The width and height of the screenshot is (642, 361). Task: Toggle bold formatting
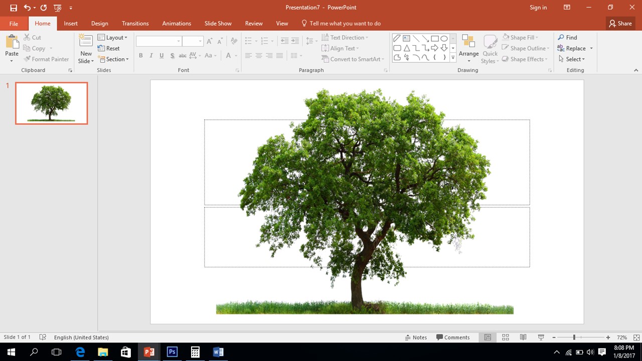point(140,55)
